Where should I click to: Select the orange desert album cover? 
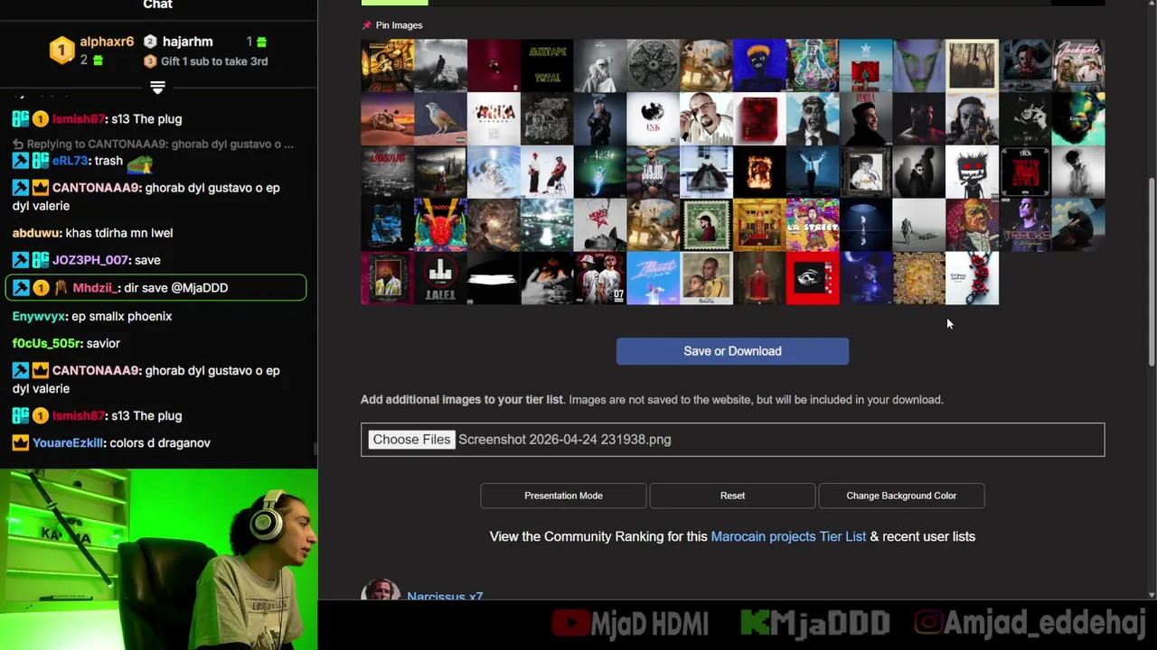click(387, 119)
